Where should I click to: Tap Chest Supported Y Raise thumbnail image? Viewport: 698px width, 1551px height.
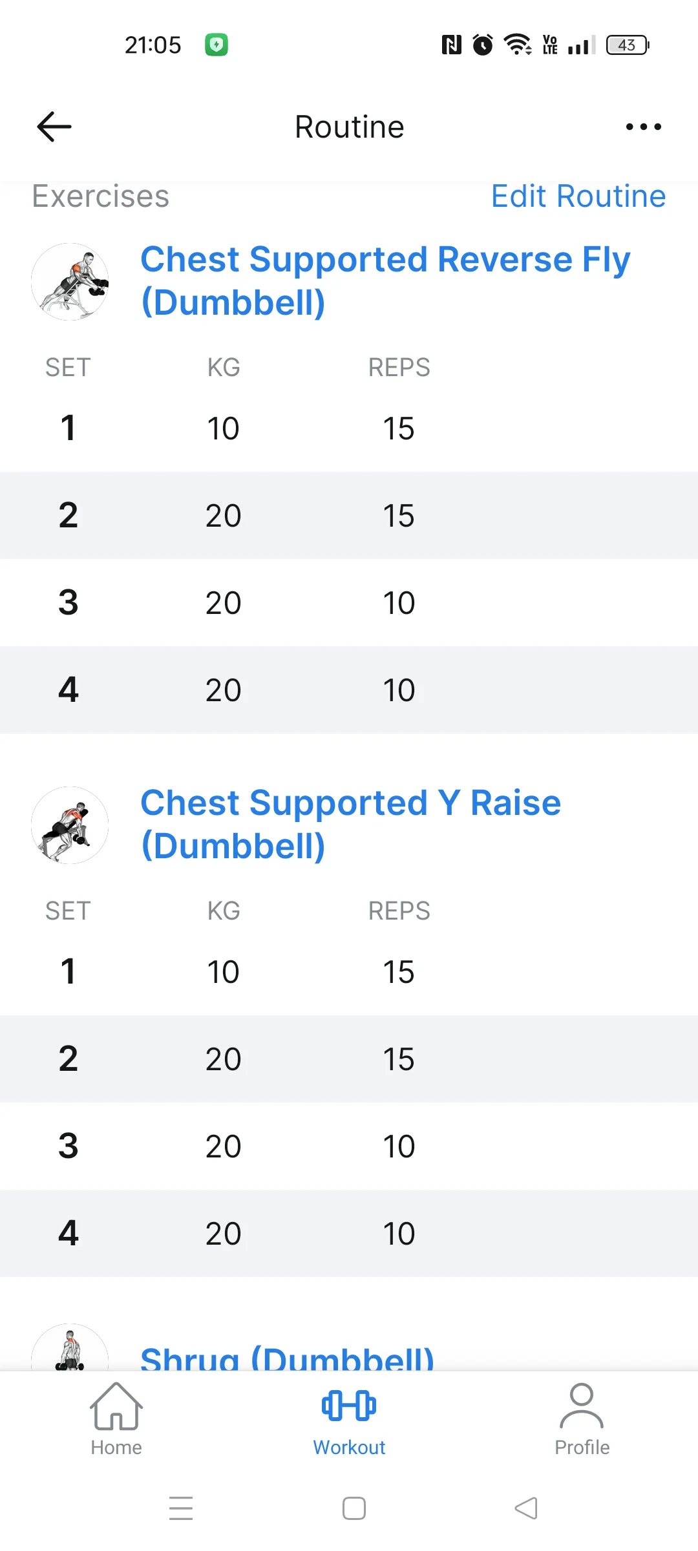[70, 825]
